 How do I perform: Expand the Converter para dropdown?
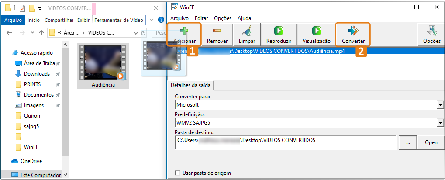(x=440, y=105)
